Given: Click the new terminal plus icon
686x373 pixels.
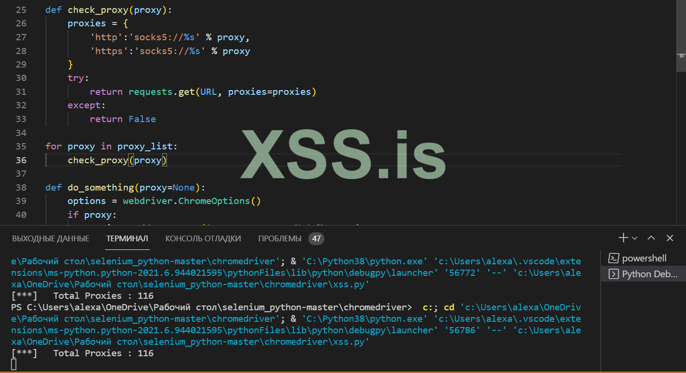Looking at the screenshot, I should pos(623,238).
